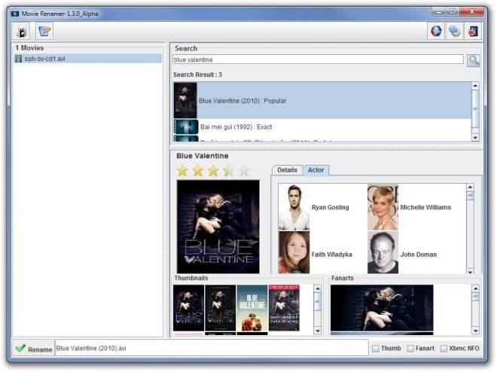Select the red-banner poster thumbnail
The width and height of the screenshot is (497, 372).
point(284,308)
